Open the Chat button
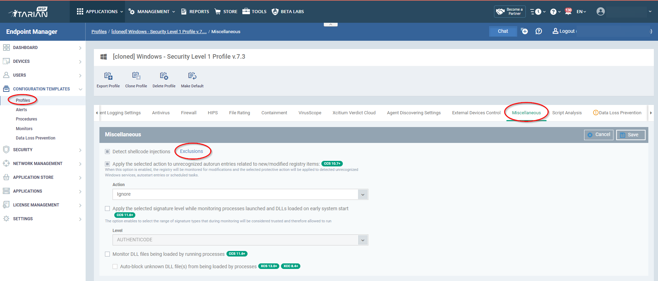 click(x=503, y=31)
